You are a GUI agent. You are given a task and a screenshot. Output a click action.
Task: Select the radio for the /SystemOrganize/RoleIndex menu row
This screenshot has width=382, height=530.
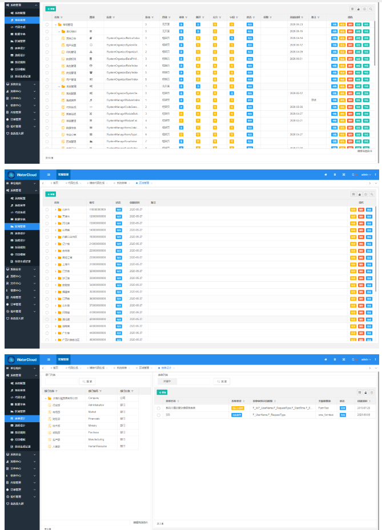47,66
